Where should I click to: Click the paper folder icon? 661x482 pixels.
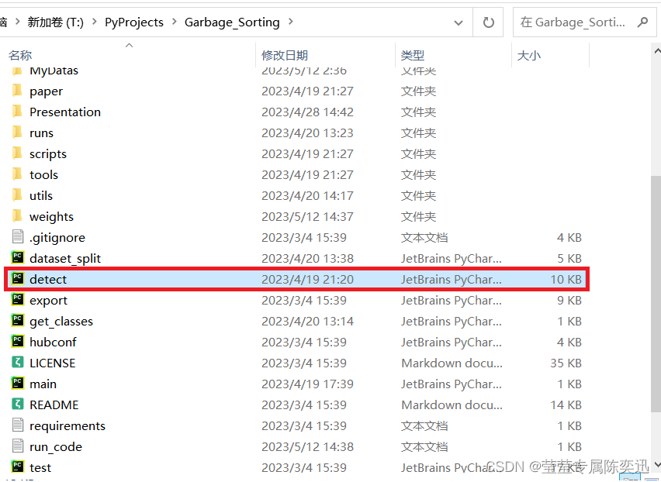click(x=17, y=91)
